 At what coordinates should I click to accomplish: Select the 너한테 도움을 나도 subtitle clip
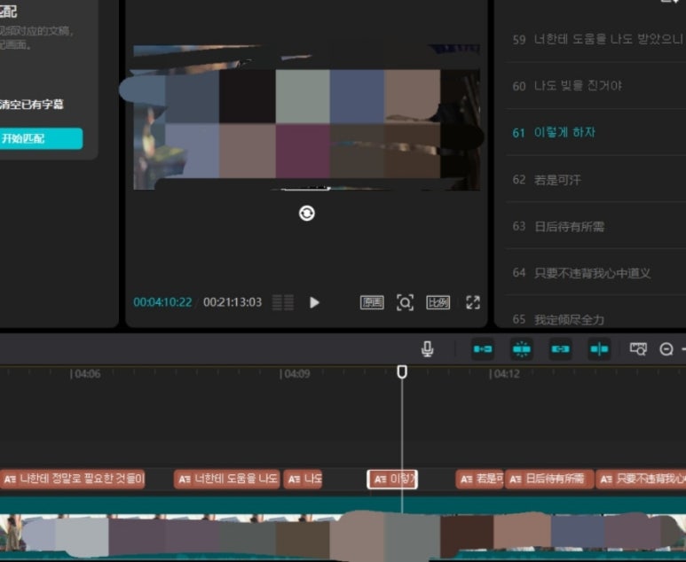(x=226, y=480)
